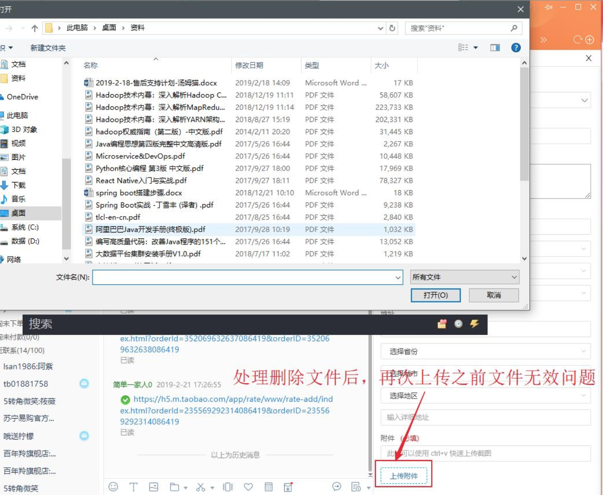The height and width of the screenshot is (495, 603).
Task: Open the calculator icon in chat toolbar
Action: pos(269,487)
